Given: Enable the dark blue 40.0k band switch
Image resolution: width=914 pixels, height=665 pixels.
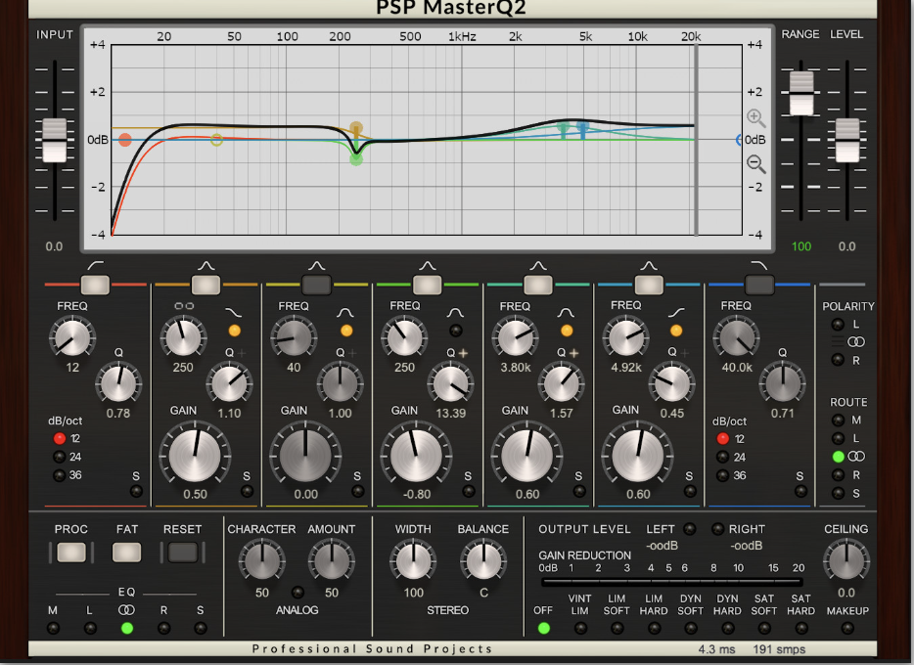Looking at the screenshot, I should (x=759, y=285).
